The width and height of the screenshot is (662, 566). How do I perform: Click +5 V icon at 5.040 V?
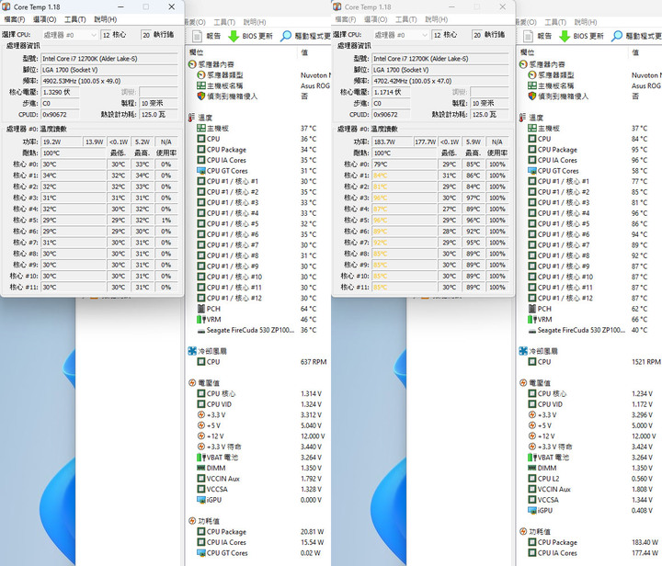click(201, 425)
